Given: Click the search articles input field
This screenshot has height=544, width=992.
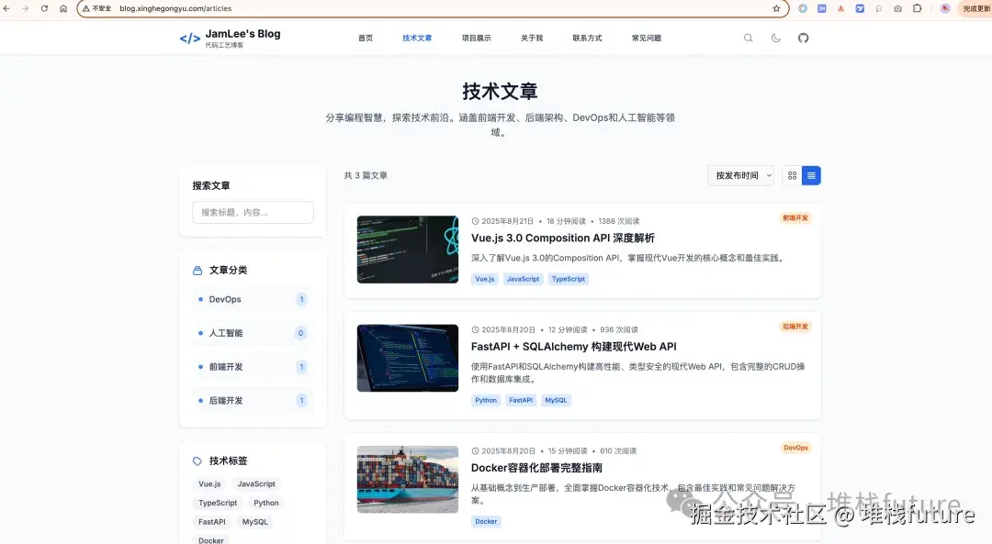Looking at the screenshot, I should [x=253, y=212].
